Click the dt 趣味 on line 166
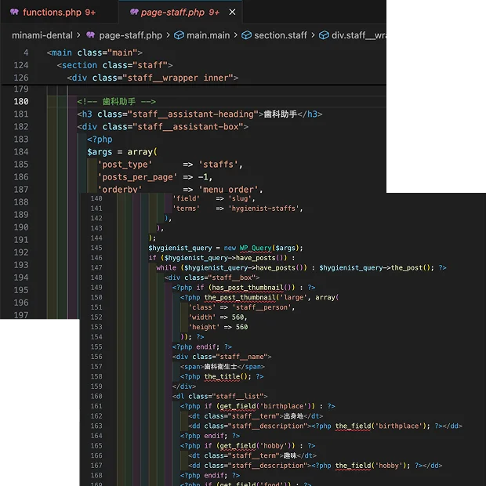Screen dimensions: 486x486 (x=252, y=455)
